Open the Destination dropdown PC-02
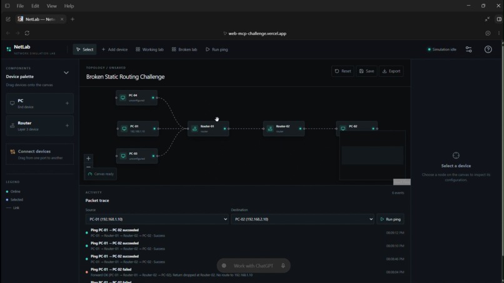Image resolution: width=504 pixels, height=283 pixels. pyautogui.click(x=302, y=219)
